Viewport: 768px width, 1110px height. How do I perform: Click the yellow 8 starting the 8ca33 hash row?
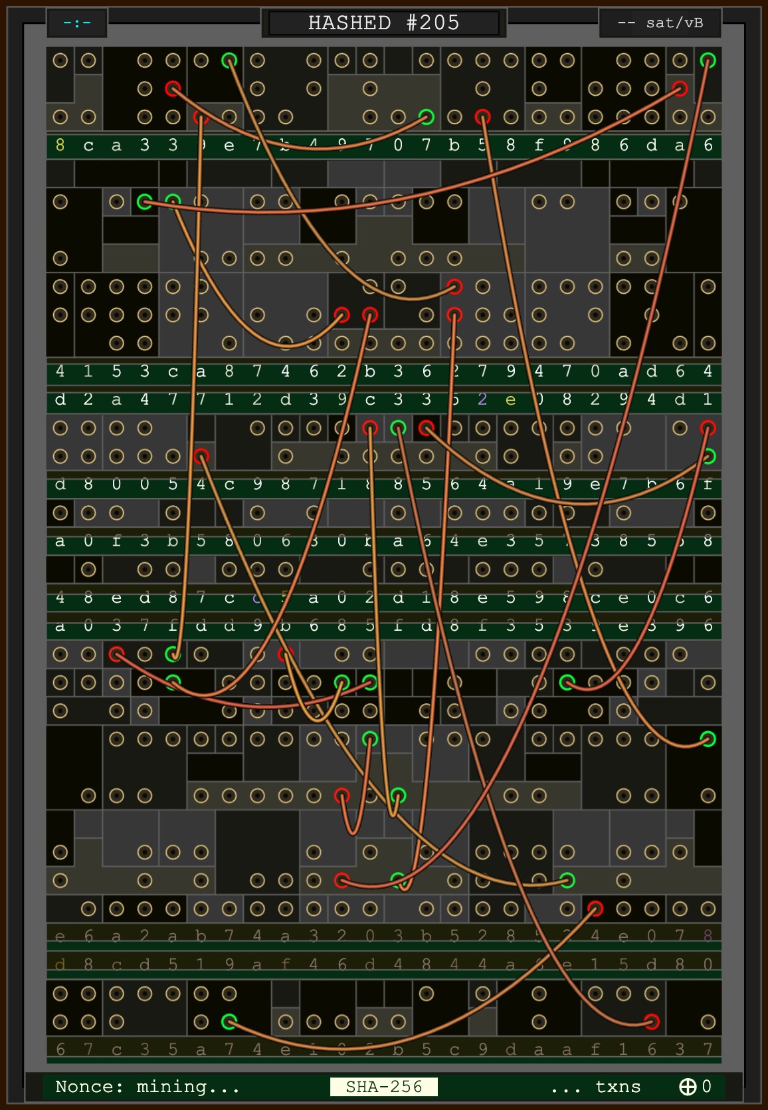[60, 146]
